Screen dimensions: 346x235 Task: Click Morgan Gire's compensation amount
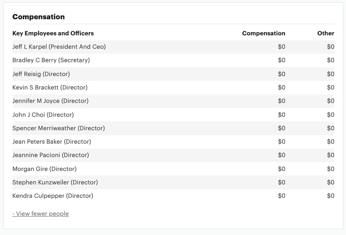[281, 169]
